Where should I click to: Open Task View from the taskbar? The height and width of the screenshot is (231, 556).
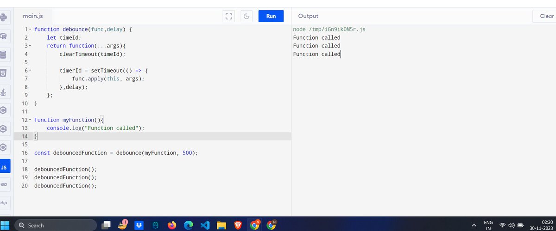click(x=107, y=225)
